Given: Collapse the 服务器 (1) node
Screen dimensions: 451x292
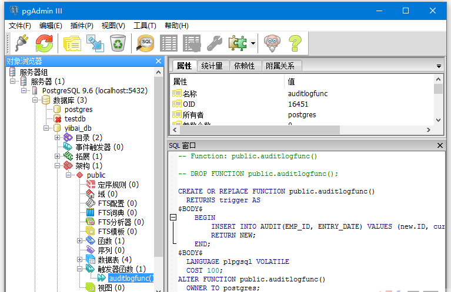Looking at the screenshot, I should 13,81.
